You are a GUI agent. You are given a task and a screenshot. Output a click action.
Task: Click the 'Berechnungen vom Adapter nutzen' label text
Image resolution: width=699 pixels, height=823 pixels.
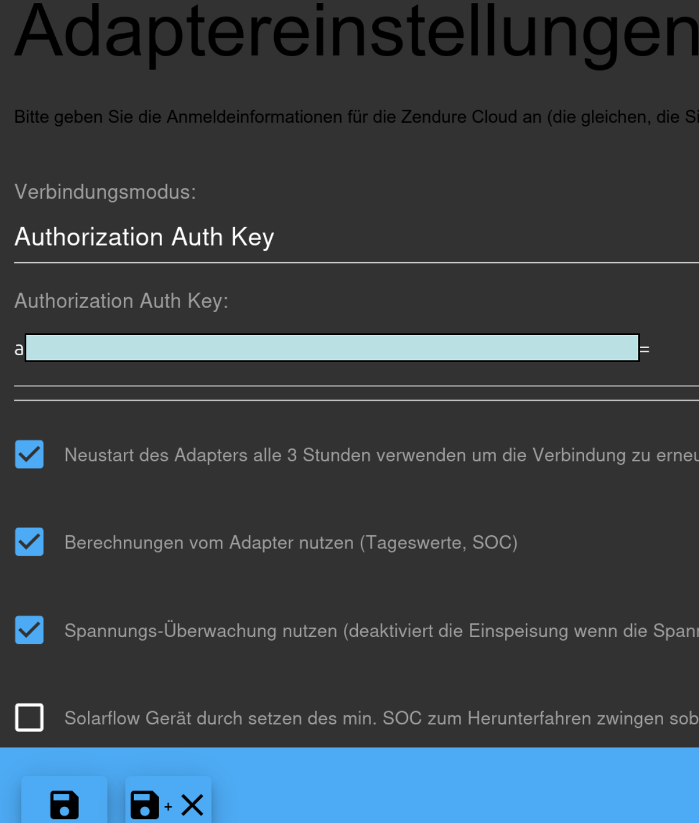pyautogui.click(x=291, y=542)
